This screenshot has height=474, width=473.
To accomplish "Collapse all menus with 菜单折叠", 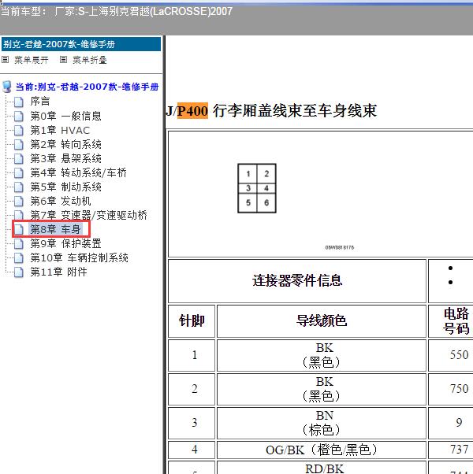I will pos(90,60).
